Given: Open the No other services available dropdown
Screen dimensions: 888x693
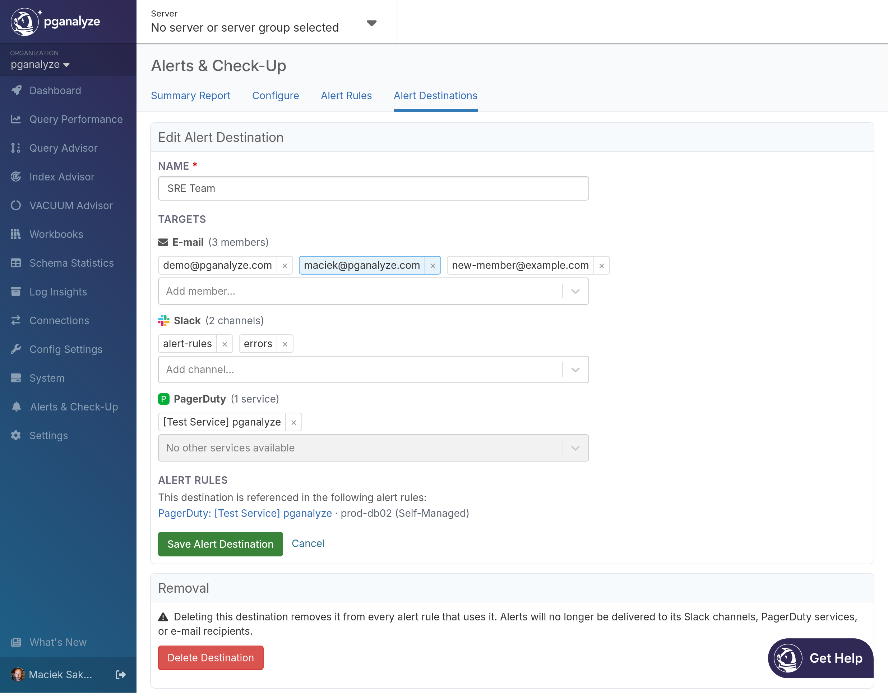Looking at the screenshot, I should click(x=373, y=448).
